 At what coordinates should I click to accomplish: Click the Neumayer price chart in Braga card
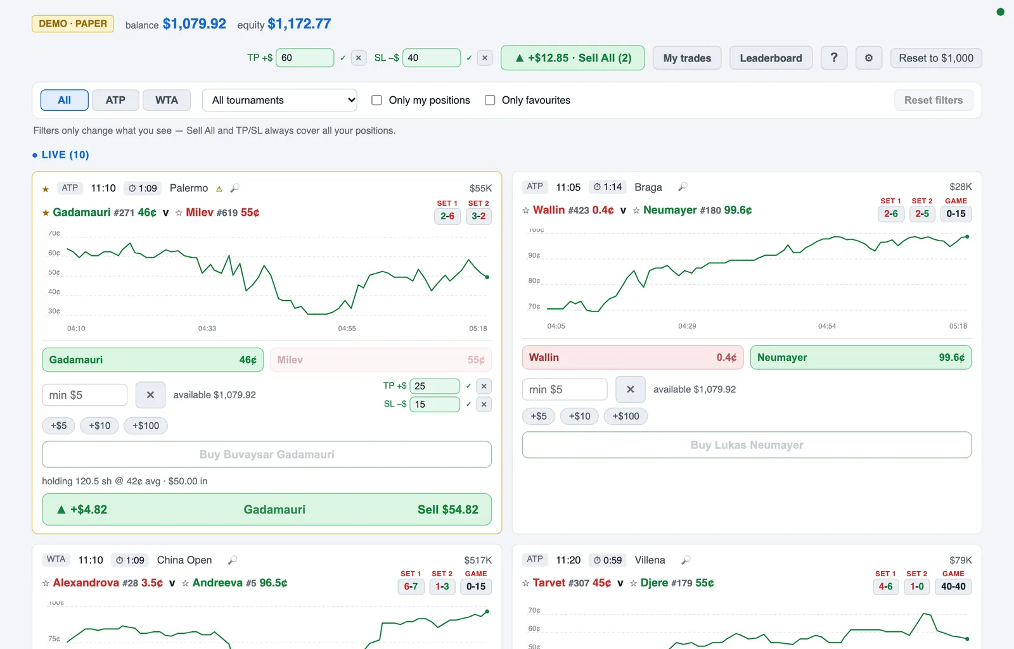[747, 279]
